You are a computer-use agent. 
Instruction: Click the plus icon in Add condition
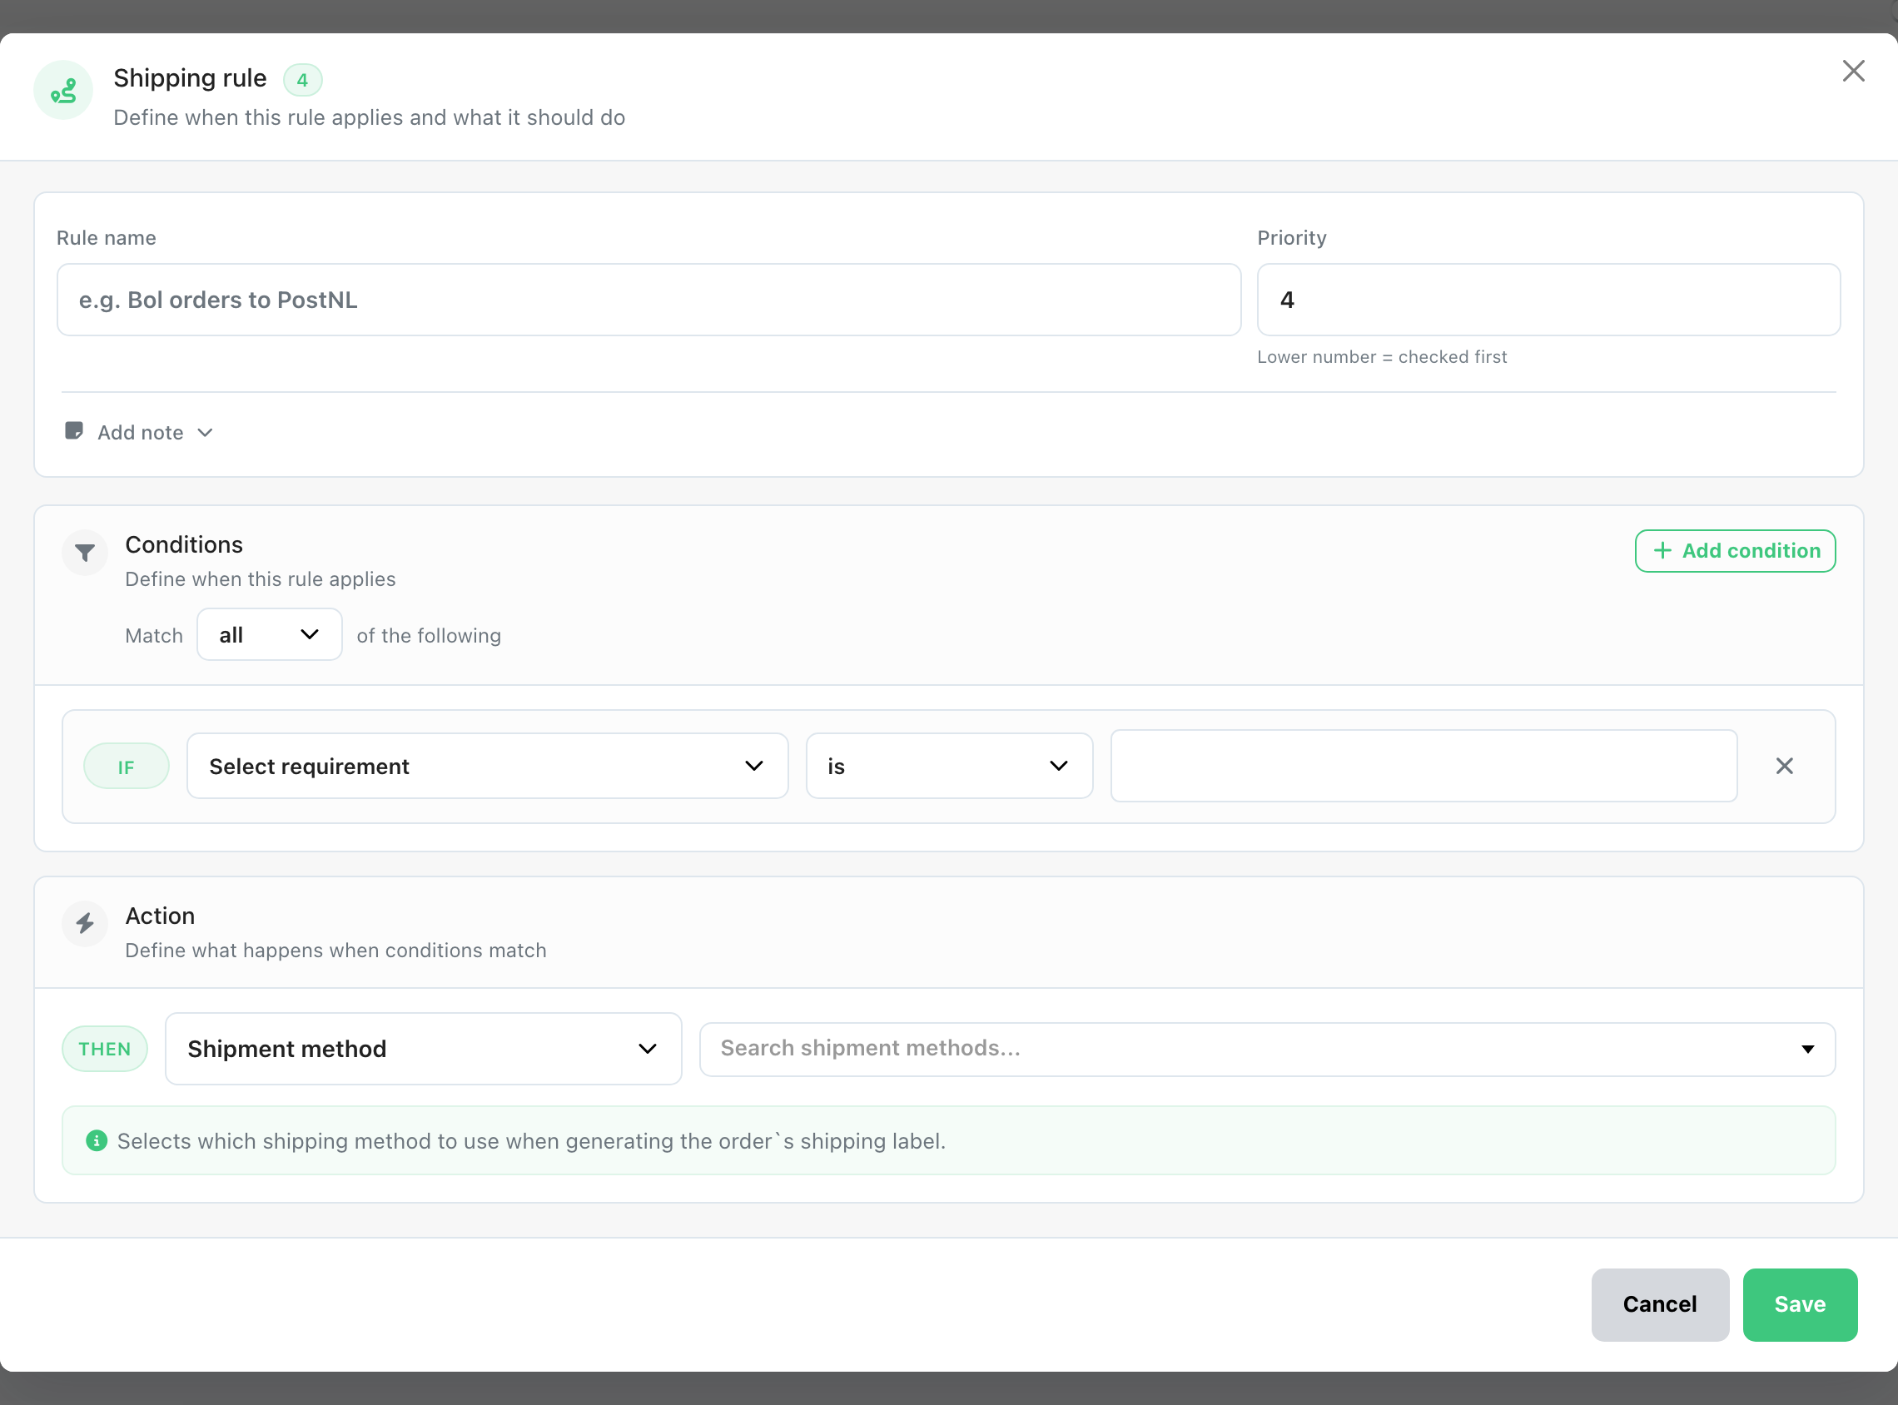pos(1662,551)
